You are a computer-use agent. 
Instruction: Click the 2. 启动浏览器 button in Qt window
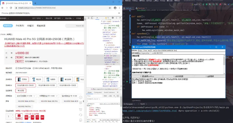pos(179,76)
